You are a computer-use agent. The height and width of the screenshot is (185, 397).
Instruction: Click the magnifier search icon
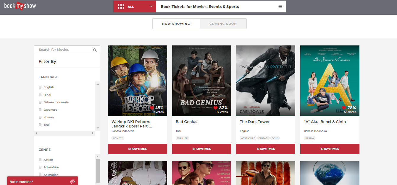pos(95,50)
